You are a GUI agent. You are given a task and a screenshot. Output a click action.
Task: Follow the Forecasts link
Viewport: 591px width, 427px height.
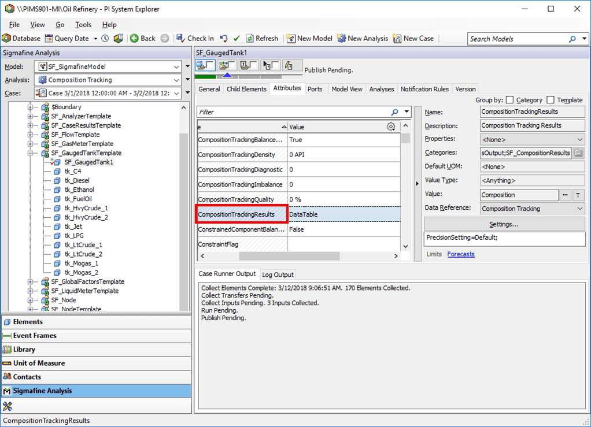(460, 254)
